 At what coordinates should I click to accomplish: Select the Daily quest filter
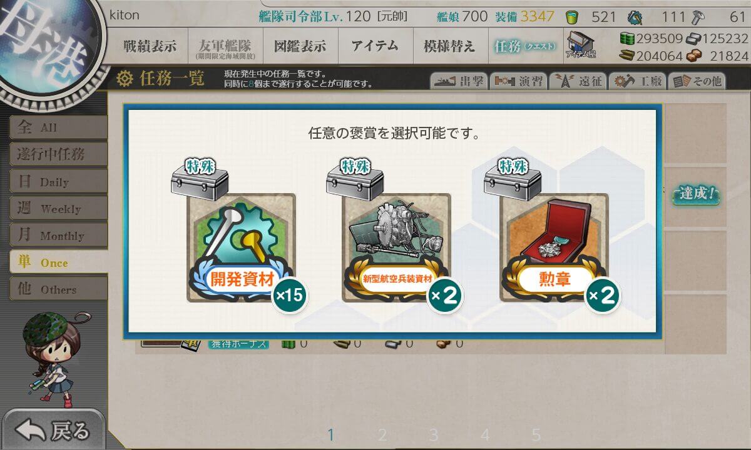tap(58, 181)
